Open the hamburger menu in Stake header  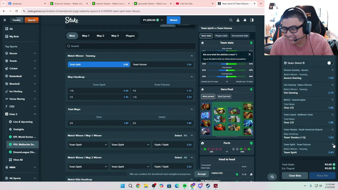pos(4,20)
